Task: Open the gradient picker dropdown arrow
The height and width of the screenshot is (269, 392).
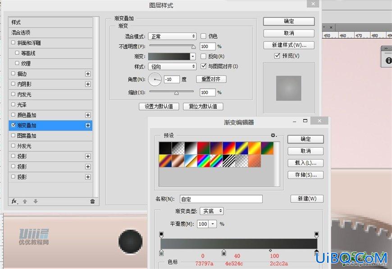Action: pos(192,57)
